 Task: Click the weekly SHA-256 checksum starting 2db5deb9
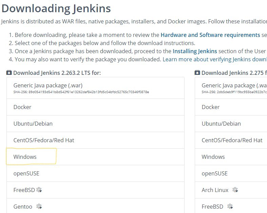(234, 92)
